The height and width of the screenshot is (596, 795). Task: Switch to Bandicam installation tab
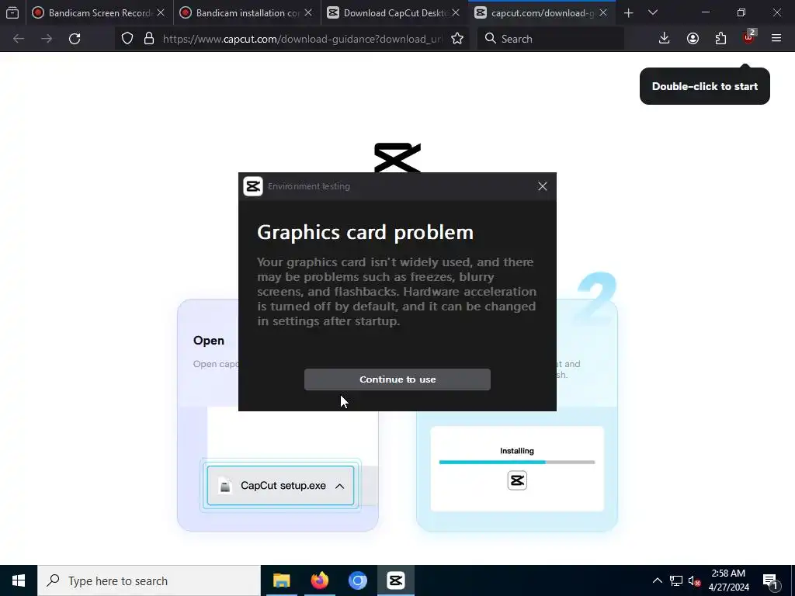(247, 12)
